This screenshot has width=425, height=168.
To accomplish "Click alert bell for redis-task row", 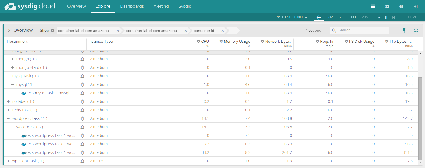I will point(82,110).
